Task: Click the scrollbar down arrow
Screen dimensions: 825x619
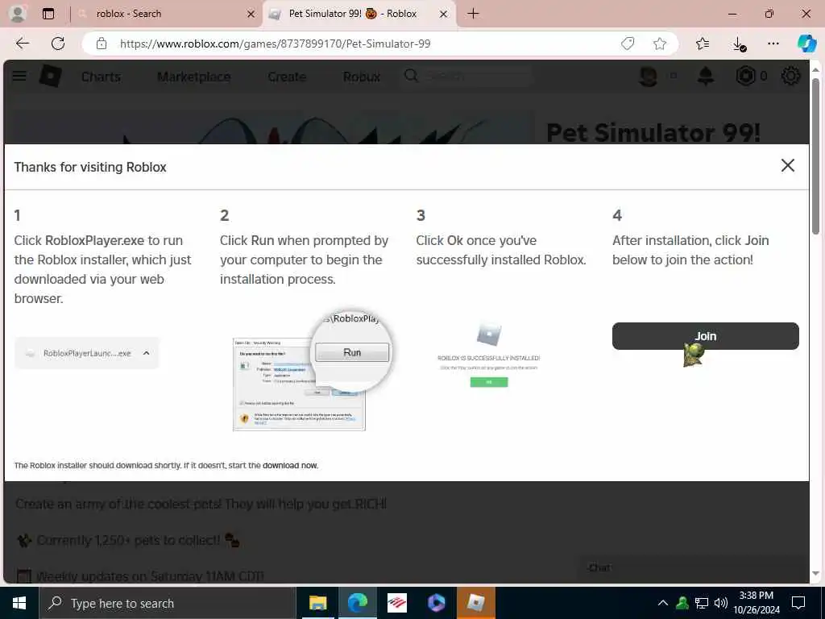Action: (815, 574)
